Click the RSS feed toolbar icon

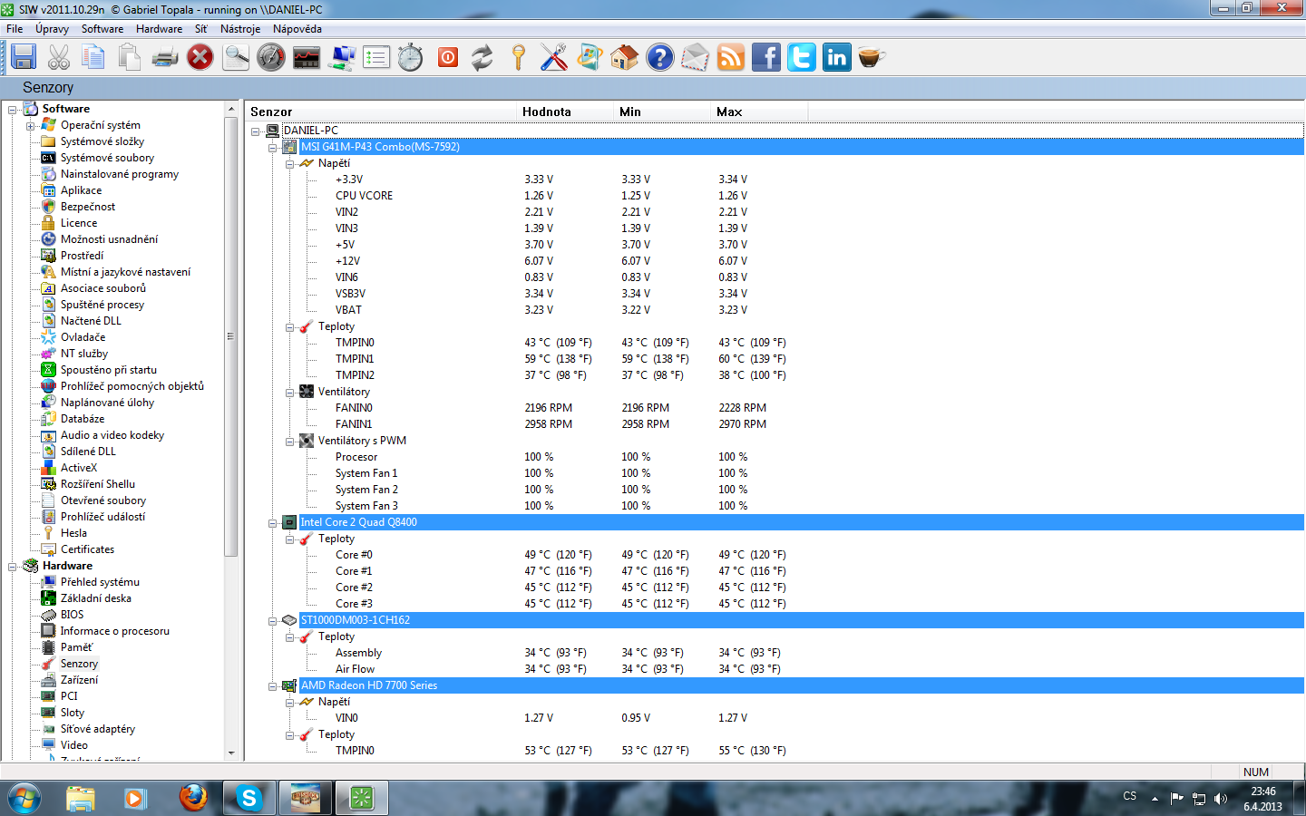click(x=730, y=58)
